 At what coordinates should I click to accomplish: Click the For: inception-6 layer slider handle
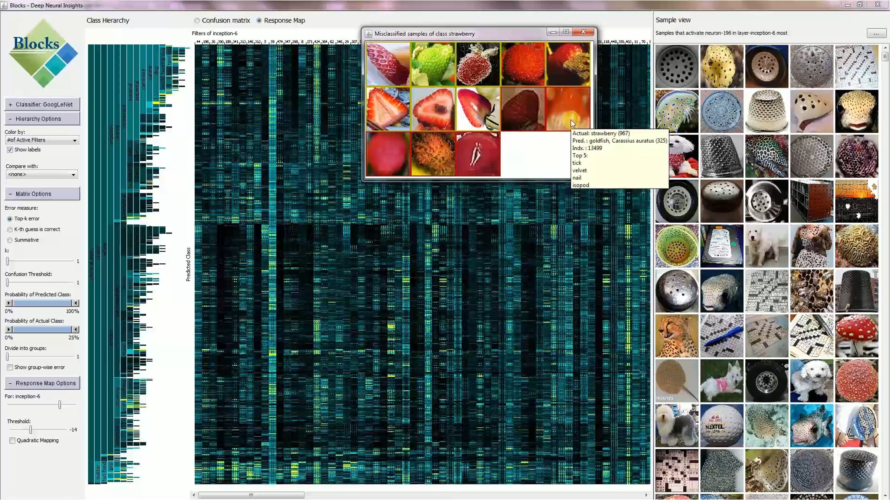pos(60,405)
